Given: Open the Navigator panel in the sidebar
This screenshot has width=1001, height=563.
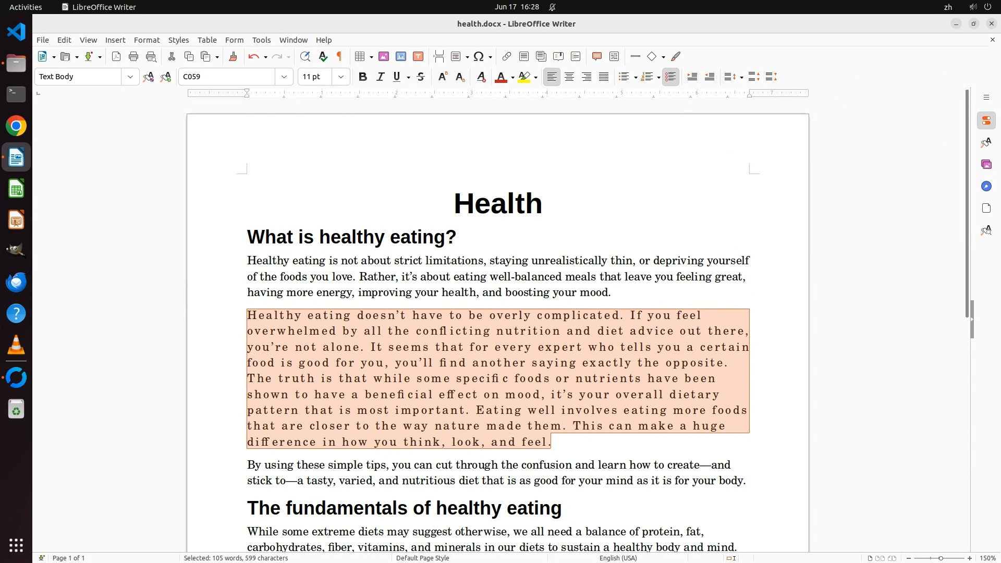Looking at the screenshot, I should point(986,186).
